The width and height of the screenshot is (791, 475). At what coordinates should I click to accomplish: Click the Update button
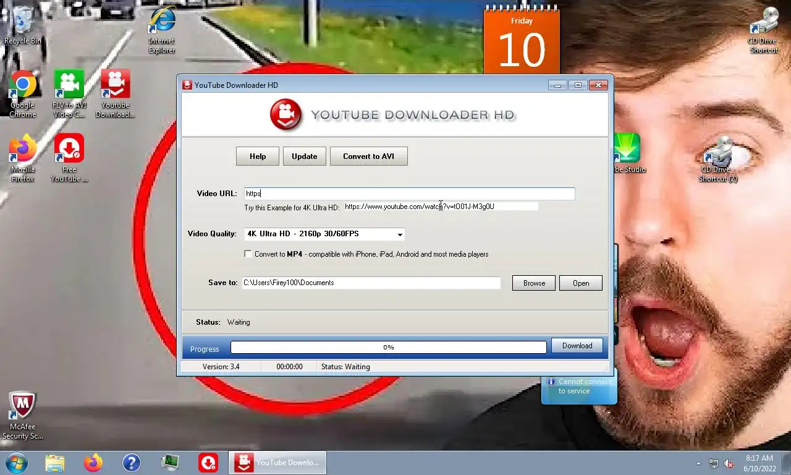point(305,156)
